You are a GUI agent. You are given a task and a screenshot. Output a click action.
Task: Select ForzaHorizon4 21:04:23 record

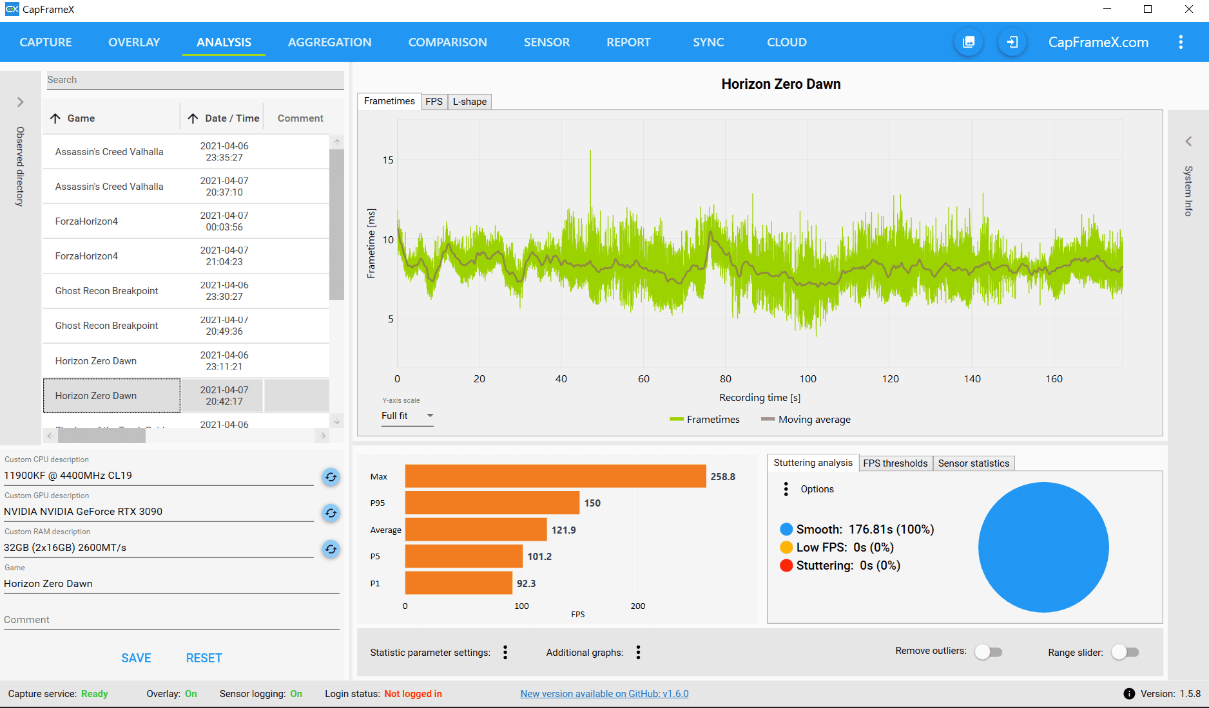pyautogui.click(x=186, y=256)
